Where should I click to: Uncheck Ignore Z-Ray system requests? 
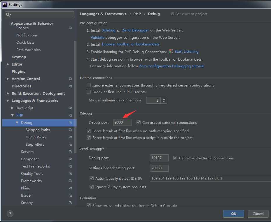pyautogui.click(x=92, y=187)
